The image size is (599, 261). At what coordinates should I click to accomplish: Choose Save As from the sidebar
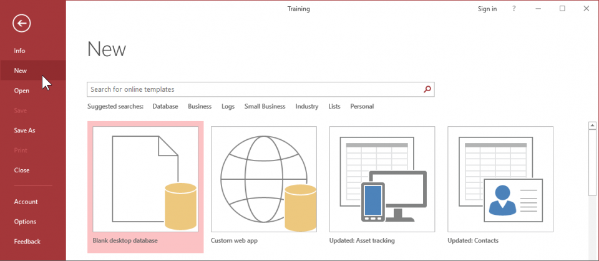click(x=24, y=130)
